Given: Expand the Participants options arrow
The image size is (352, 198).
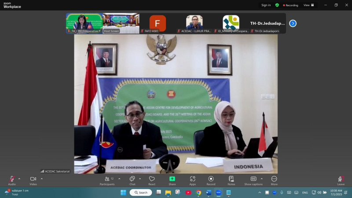Looking at the screenshot, I should coord(119,179).
